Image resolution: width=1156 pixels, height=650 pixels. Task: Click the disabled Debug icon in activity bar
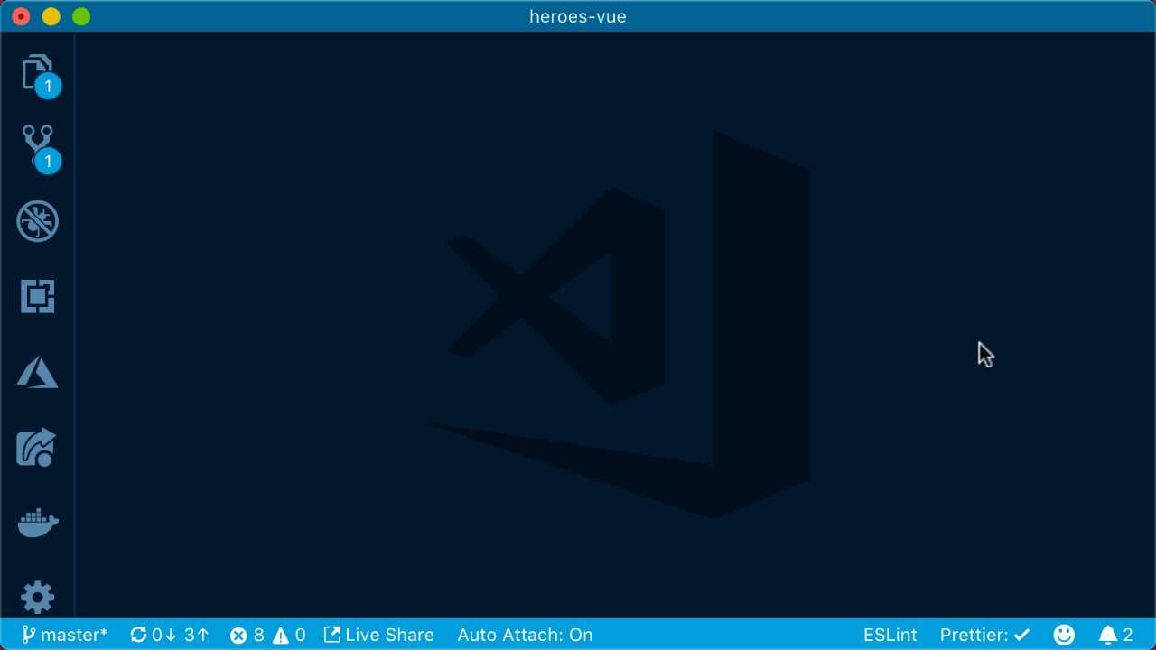tap(37, 221)
